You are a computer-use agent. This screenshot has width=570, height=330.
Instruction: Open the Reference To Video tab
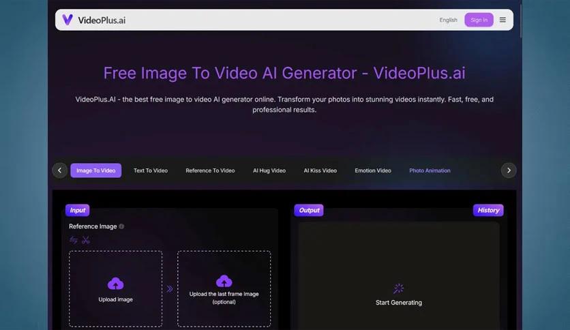click(210, 170)
